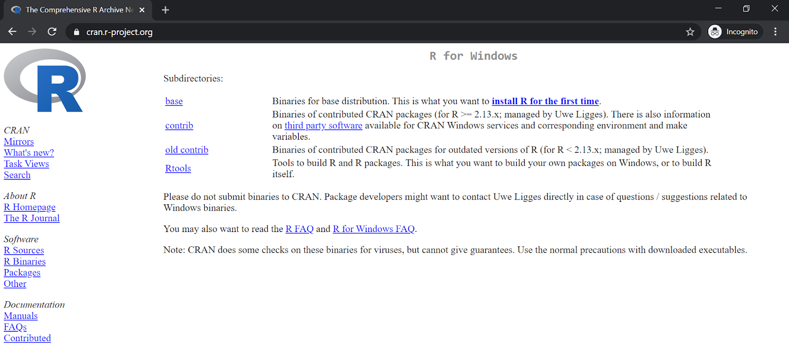Open Manuals under Documentation
Viewport: 789px width, 349px height.
[x=21, y=316]
